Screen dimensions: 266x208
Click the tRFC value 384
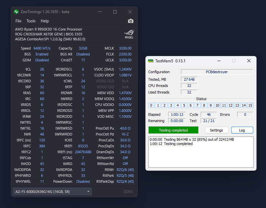pyautogui.click(x=42, y=146)
